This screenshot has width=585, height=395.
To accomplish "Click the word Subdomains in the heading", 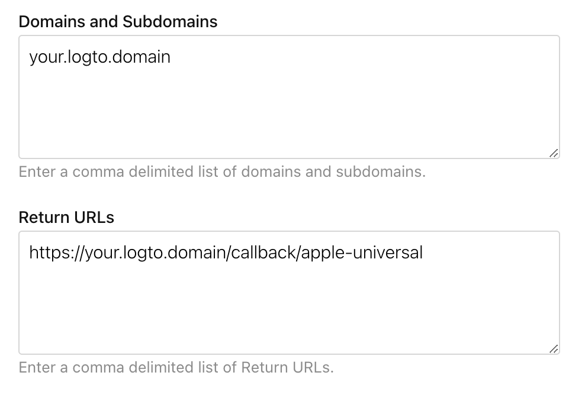I will click(x=169, y=21).
